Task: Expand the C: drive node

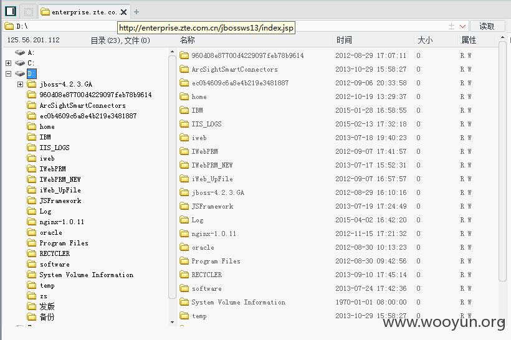Action: [9, 63]
